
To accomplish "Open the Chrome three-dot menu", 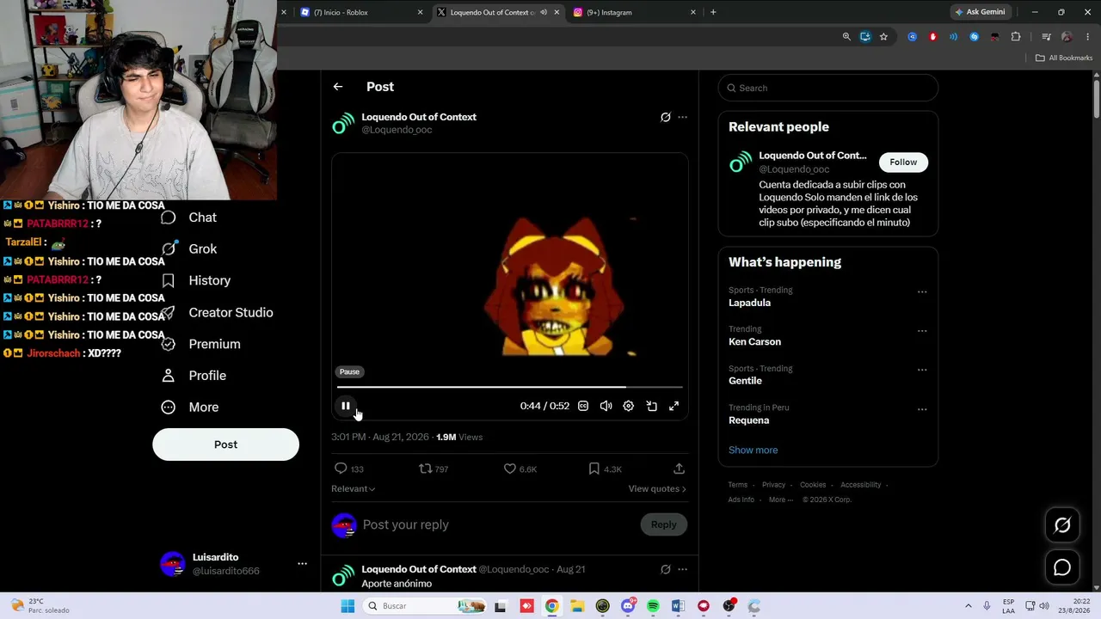I will tap(1088, 37).
